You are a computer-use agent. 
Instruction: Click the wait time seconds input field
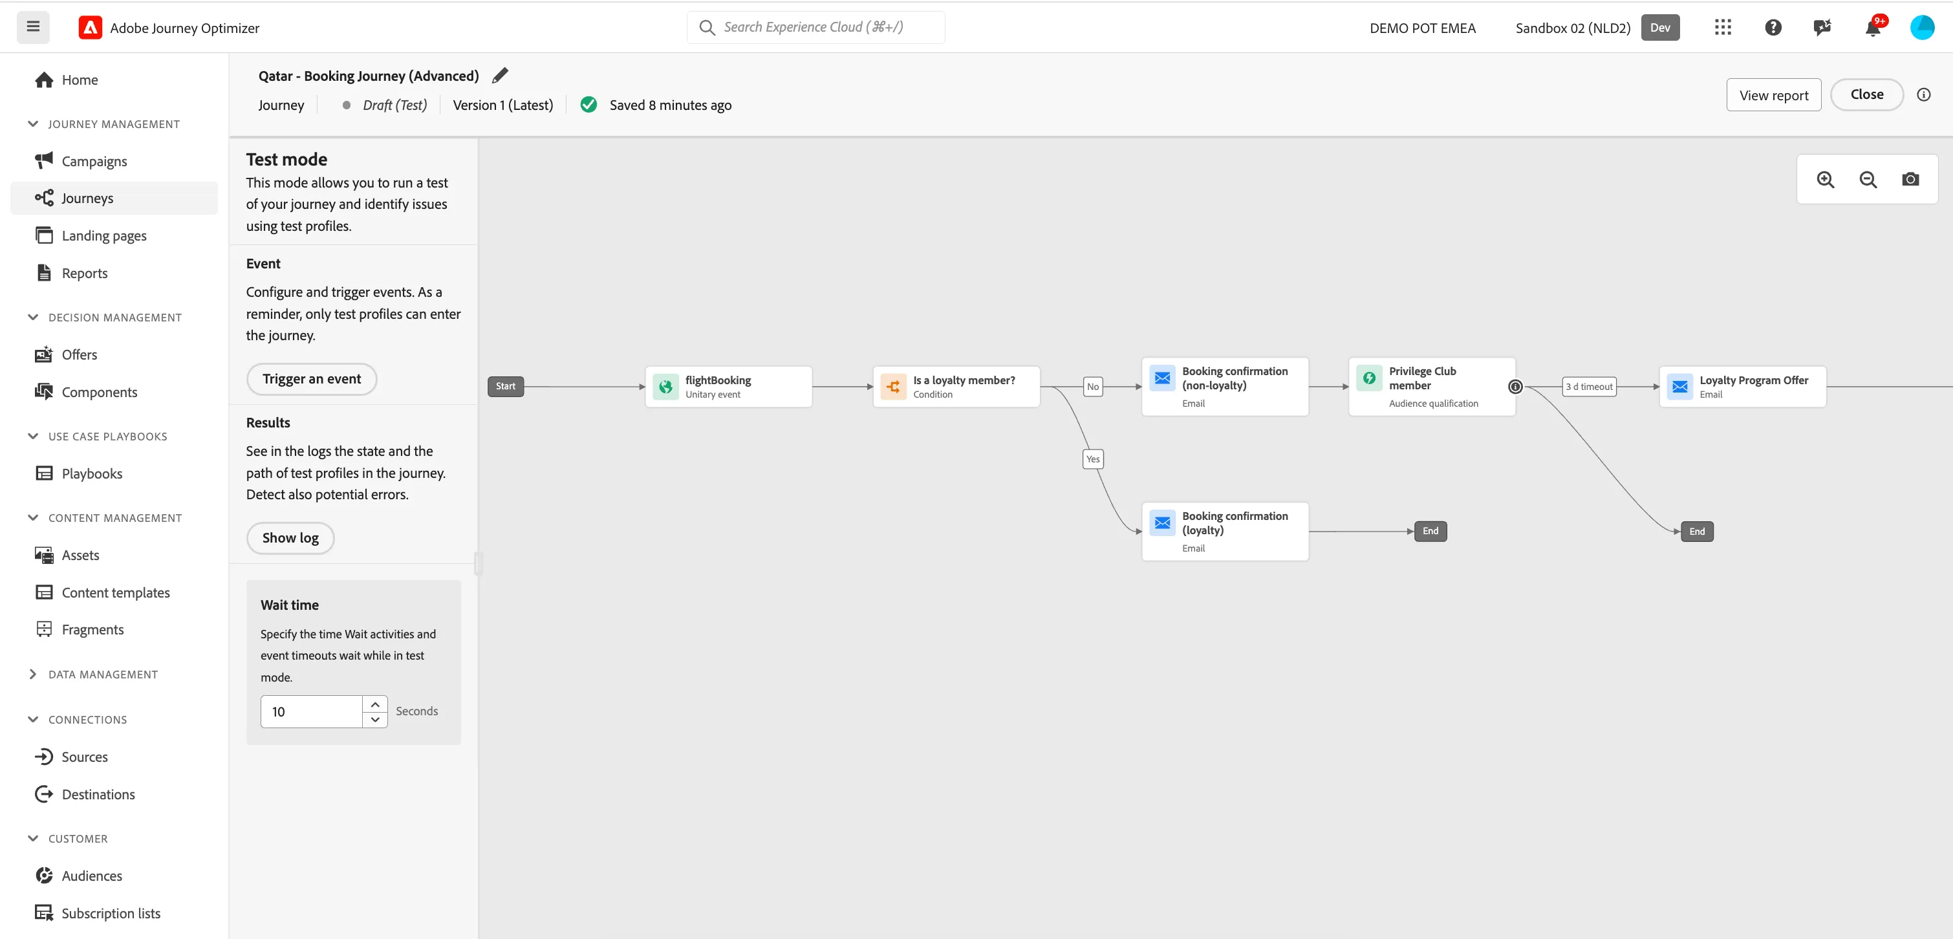[312, 711]
